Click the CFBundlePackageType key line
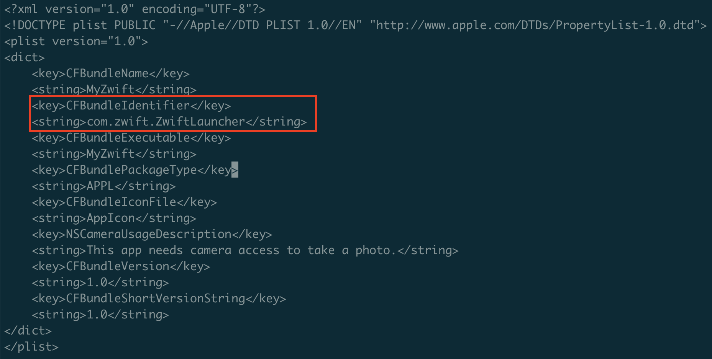This screenshot has height=359, width=712. 131,170
